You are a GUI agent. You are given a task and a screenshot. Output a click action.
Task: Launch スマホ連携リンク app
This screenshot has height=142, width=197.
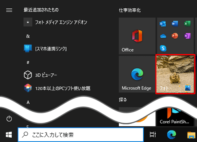(45, 49)
